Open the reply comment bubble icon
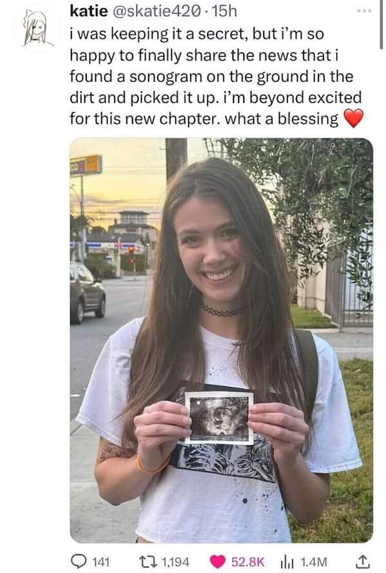The width and height of the screenshot is (386, 573). (77, 561)
